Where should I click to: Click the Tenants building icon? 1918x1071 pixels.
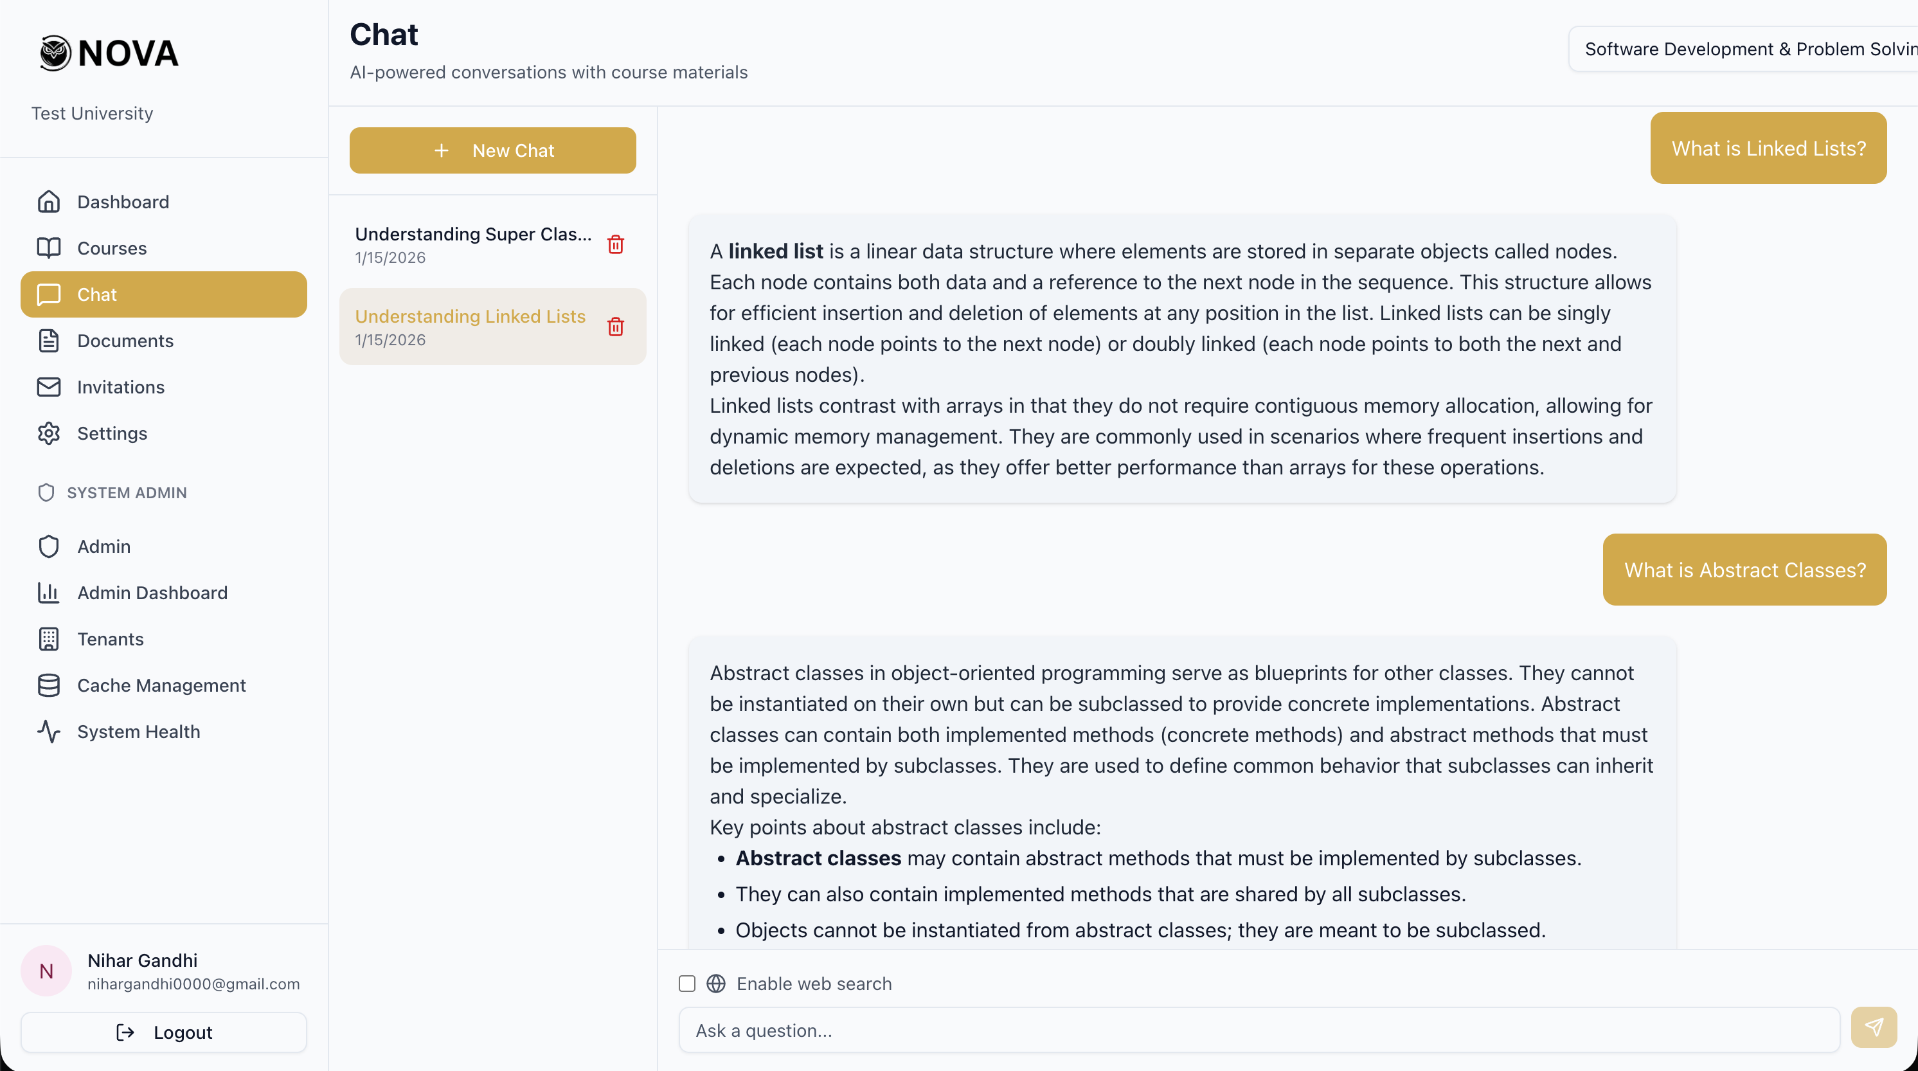point(48,639)
